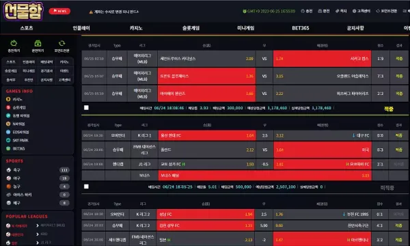
Task: Click odds 3.15 in the Toronto match row
Action: [279, 76]
